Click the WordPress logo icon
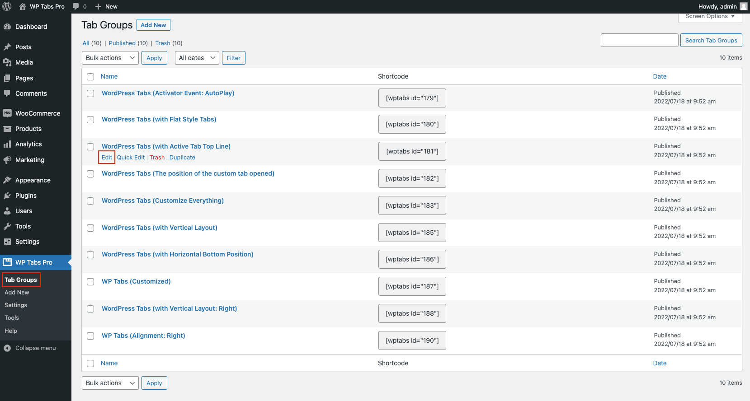750x401 pixels. [x=7, y=6]
